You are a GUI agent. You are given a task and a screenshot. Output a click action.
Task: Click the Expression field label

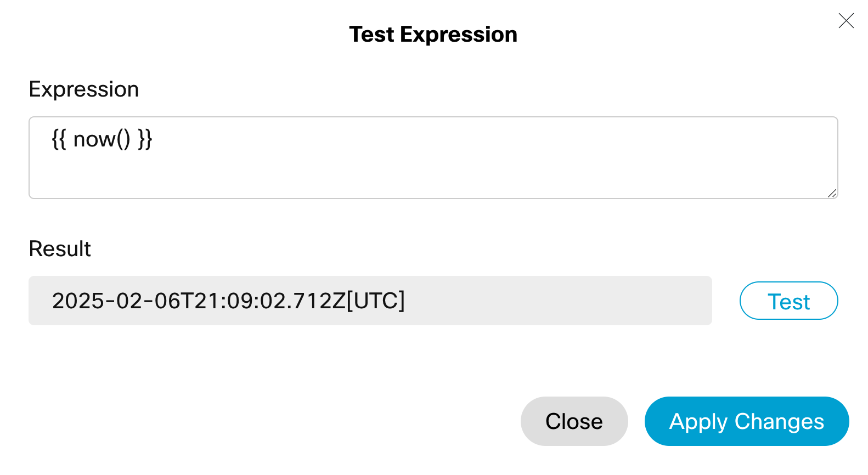click(x=84, y=89)
